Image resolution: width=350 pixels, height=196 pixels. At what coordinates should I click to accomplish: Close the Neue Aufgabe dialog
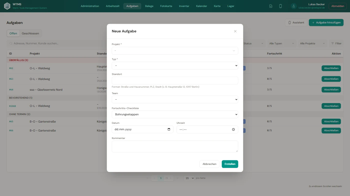coord(235,31)
